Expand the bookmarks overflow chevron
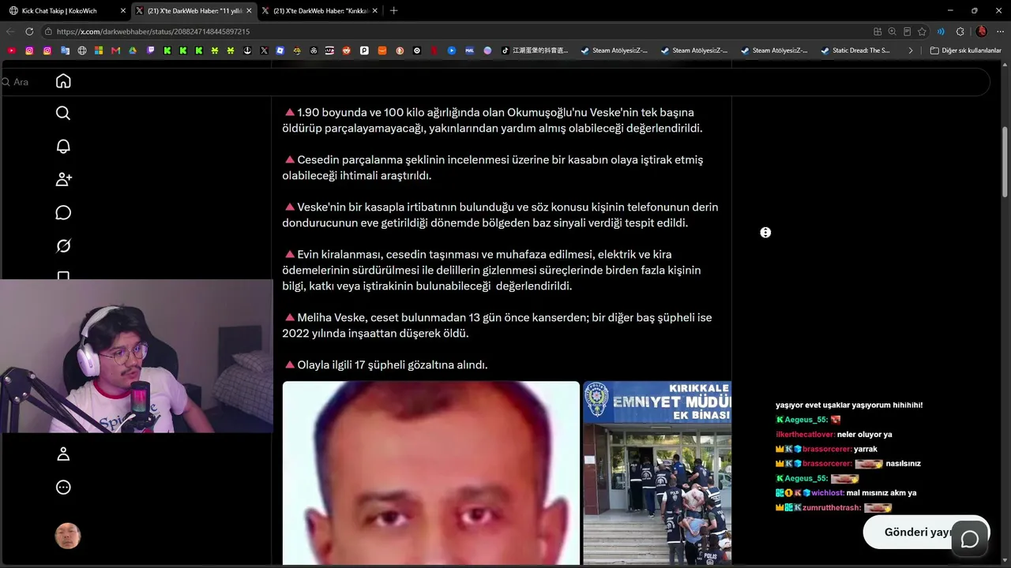Viewport: 1011px width, 568px height. click(x=910, y=50)
